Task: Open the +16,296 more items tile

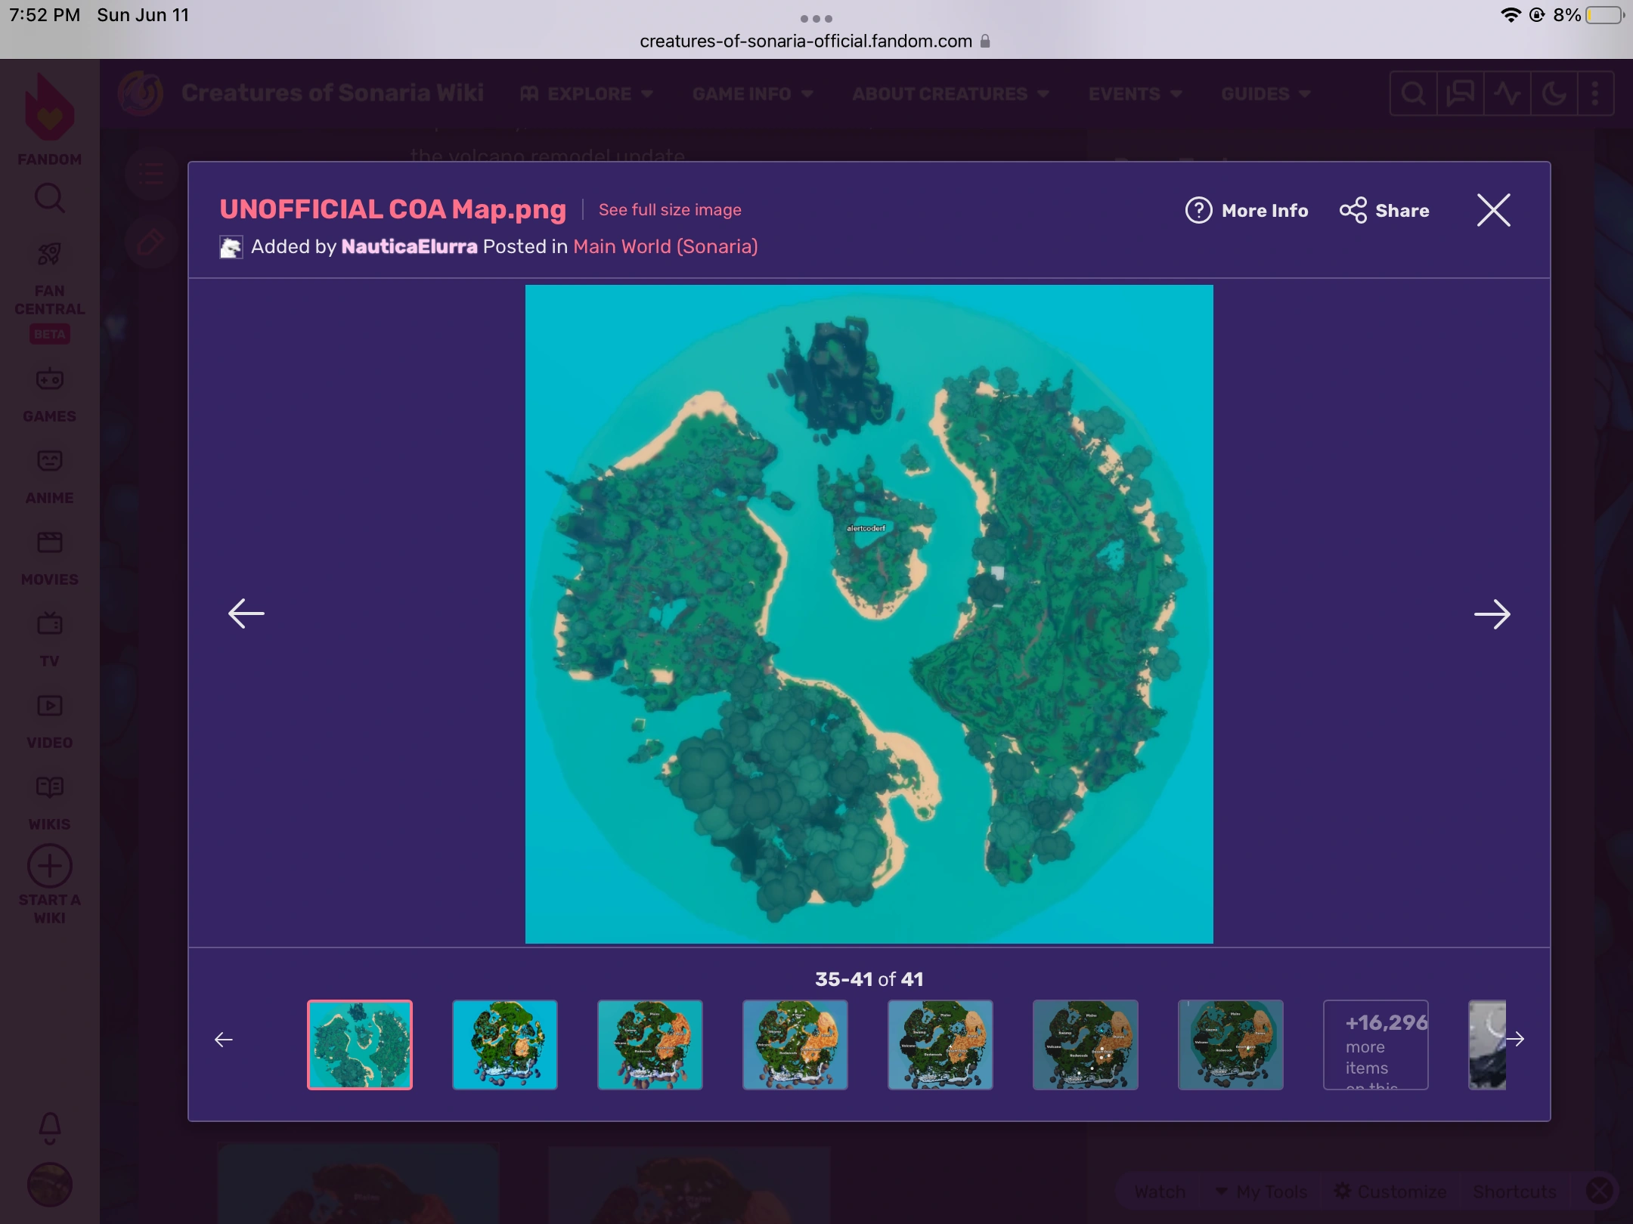Action: (1376, 1045)
